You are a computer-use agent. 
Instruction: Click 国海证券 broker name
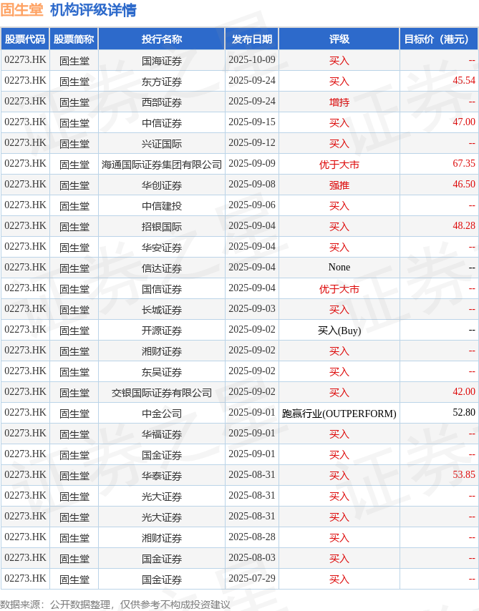162,61
